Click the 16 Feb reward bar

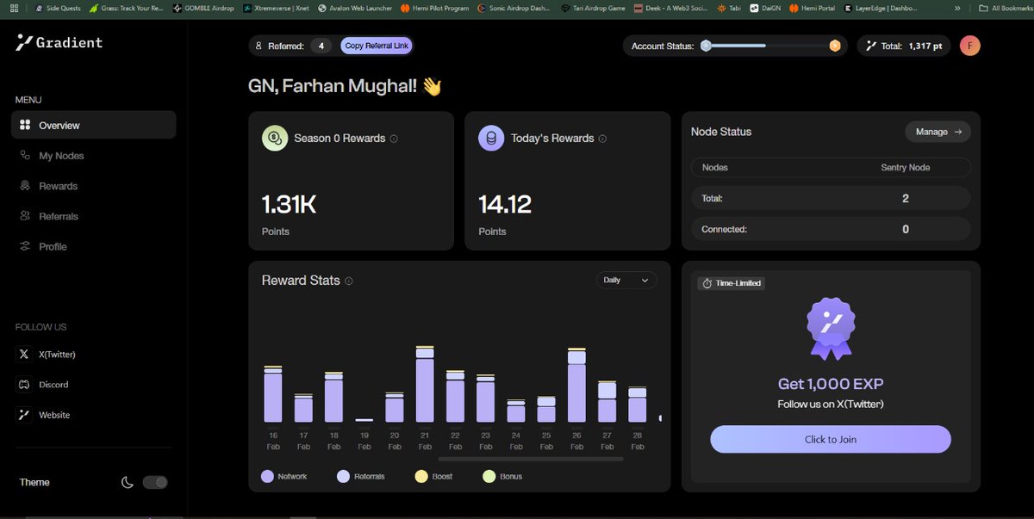click(273, 393)
